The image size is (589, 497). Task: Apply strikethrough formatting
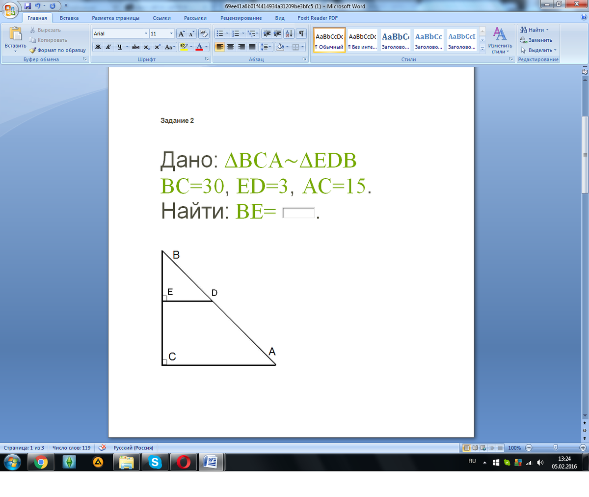[x=136, y=47]
